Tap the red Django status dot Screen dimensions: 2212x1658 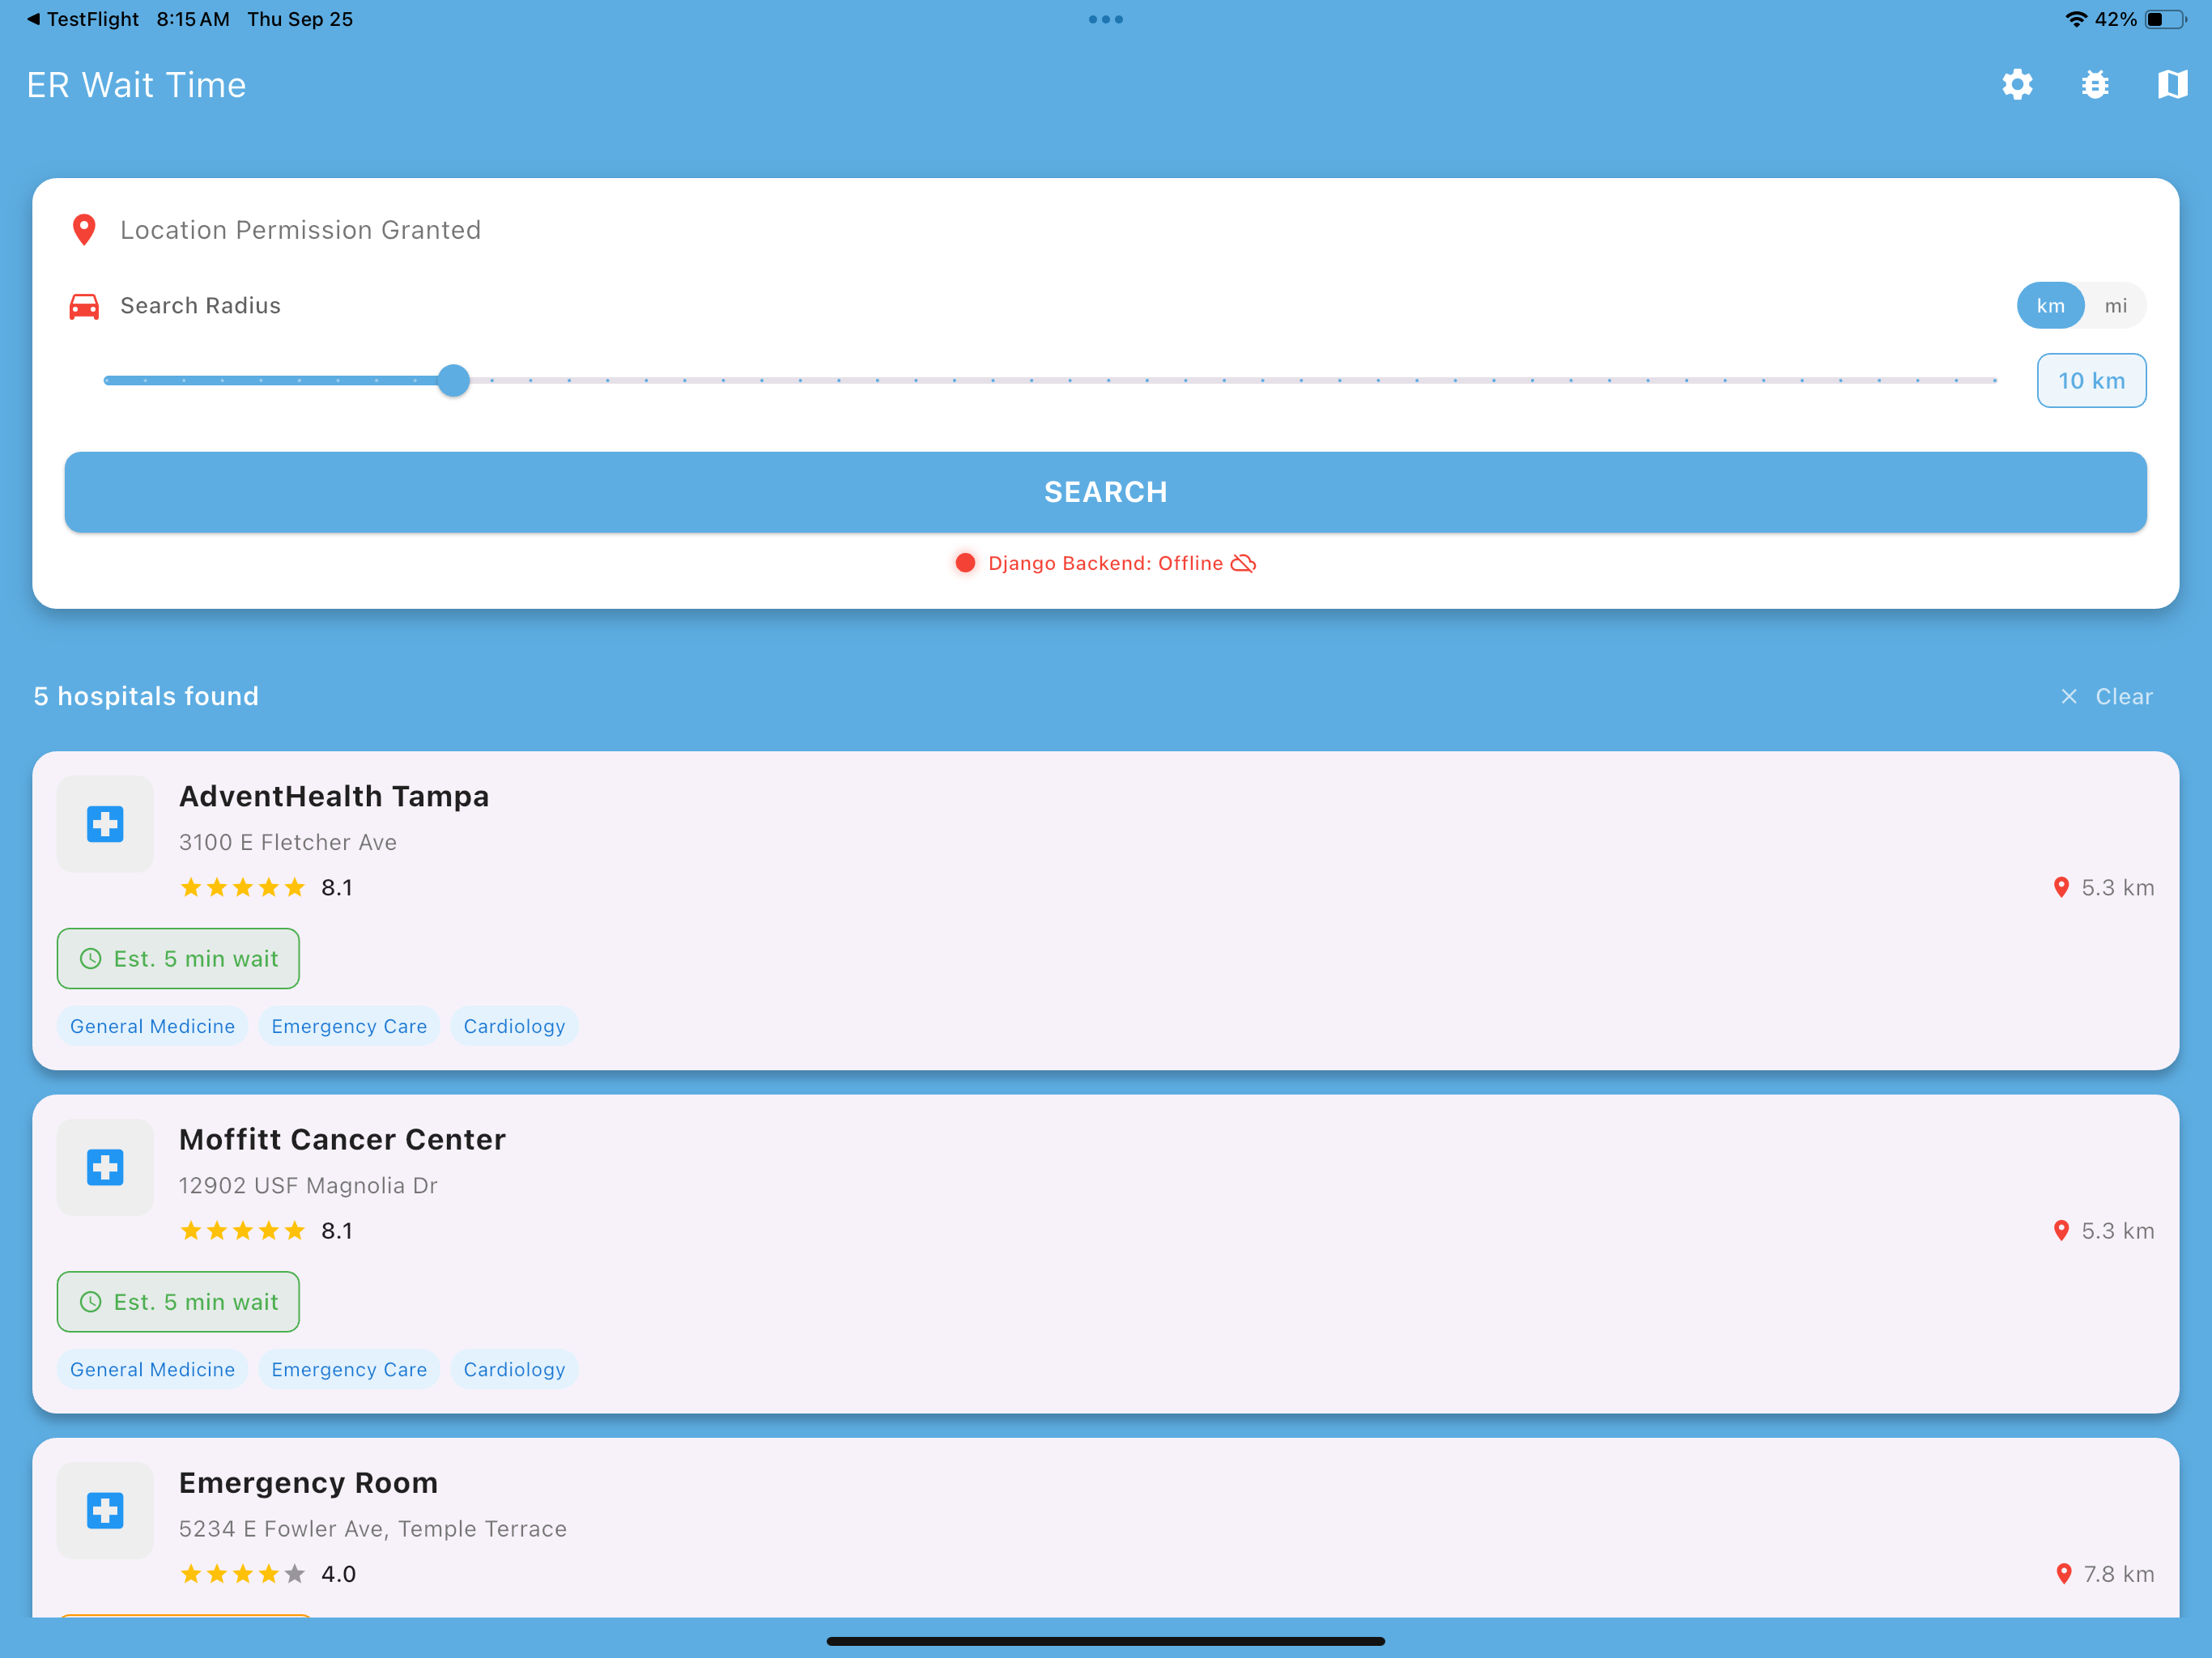click(x=965, y=563)
